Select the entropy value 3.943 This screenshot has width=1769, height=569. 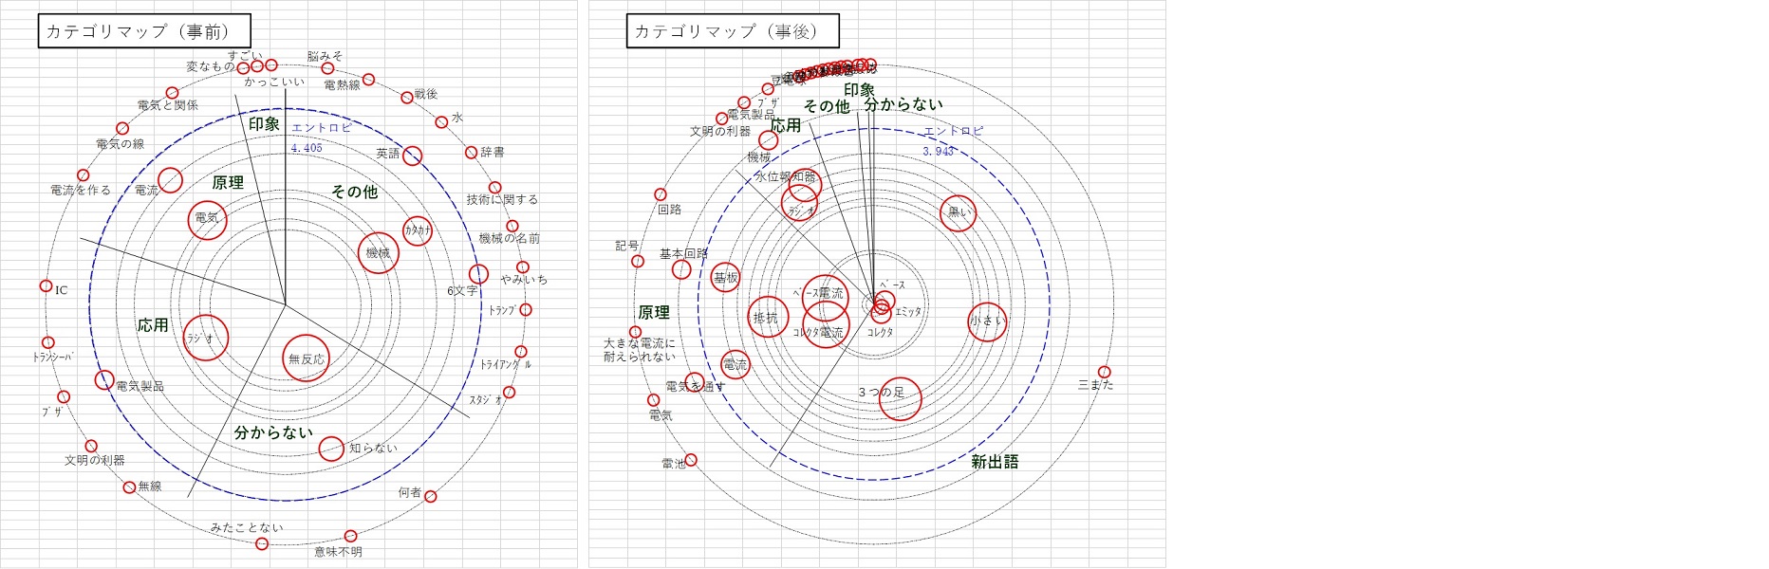(x=939, y=152)
